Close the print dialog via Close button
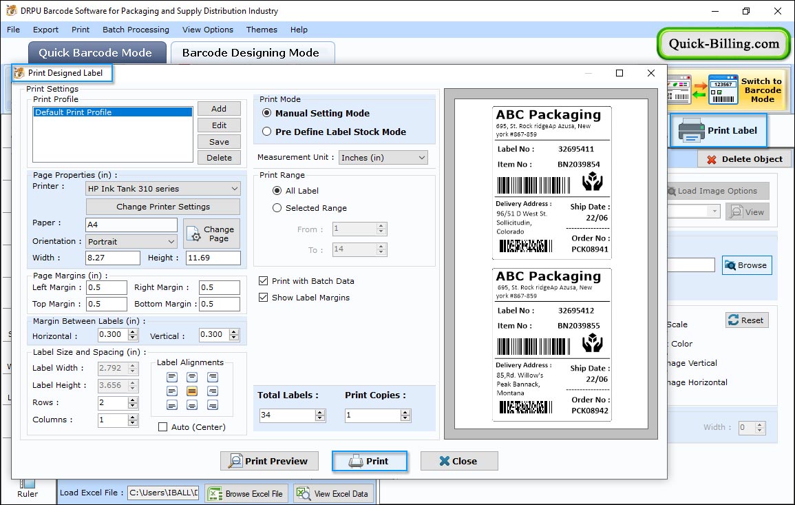The image size is (795, 505). (459, 461)
